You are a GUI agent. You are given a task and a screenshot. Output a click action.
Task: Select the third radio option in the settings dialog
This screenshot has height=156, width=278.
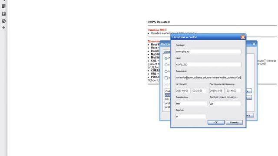[166, 71]
